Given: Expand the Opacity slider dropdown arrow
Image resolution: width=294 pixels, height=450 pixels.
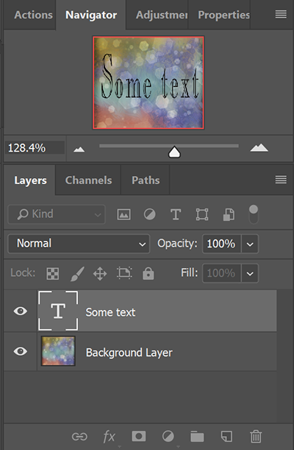Looking at the screenshot, I should [250, 245].
